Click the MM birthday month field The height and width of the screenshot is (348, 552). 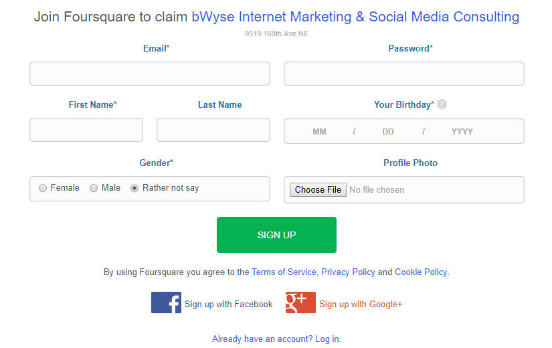click(319, 132)
